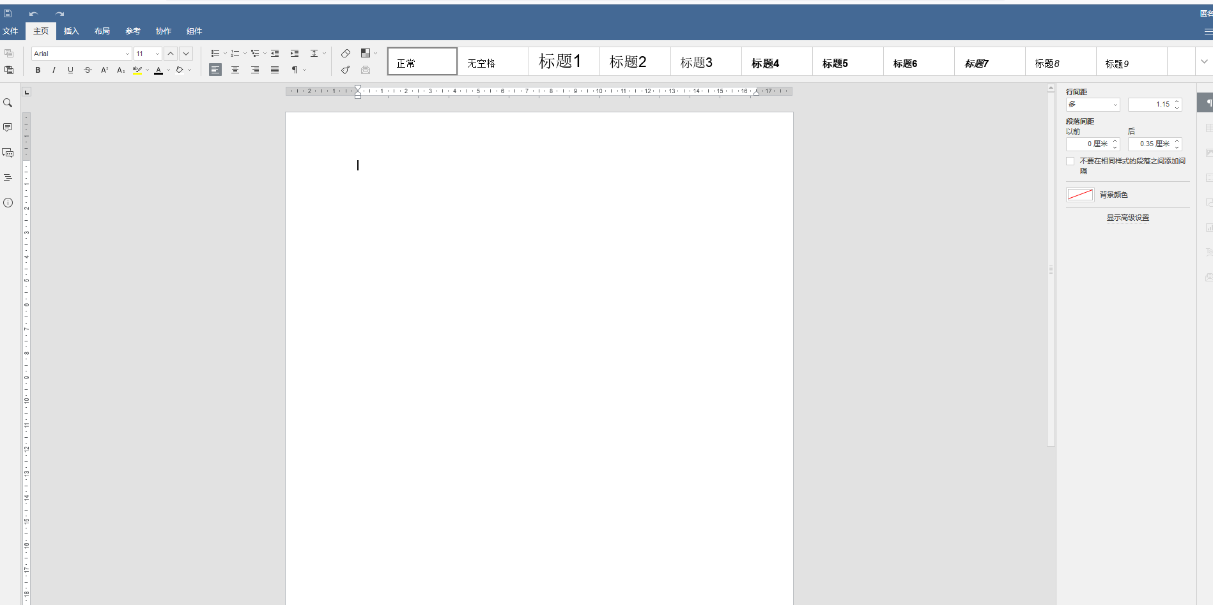Change tab stop type with the L selector

coord(26,92)
